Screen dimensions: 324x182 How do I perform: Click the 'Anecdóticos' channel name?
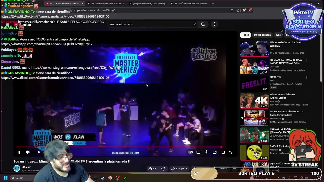pyautogui.click(x=276, y=119)
